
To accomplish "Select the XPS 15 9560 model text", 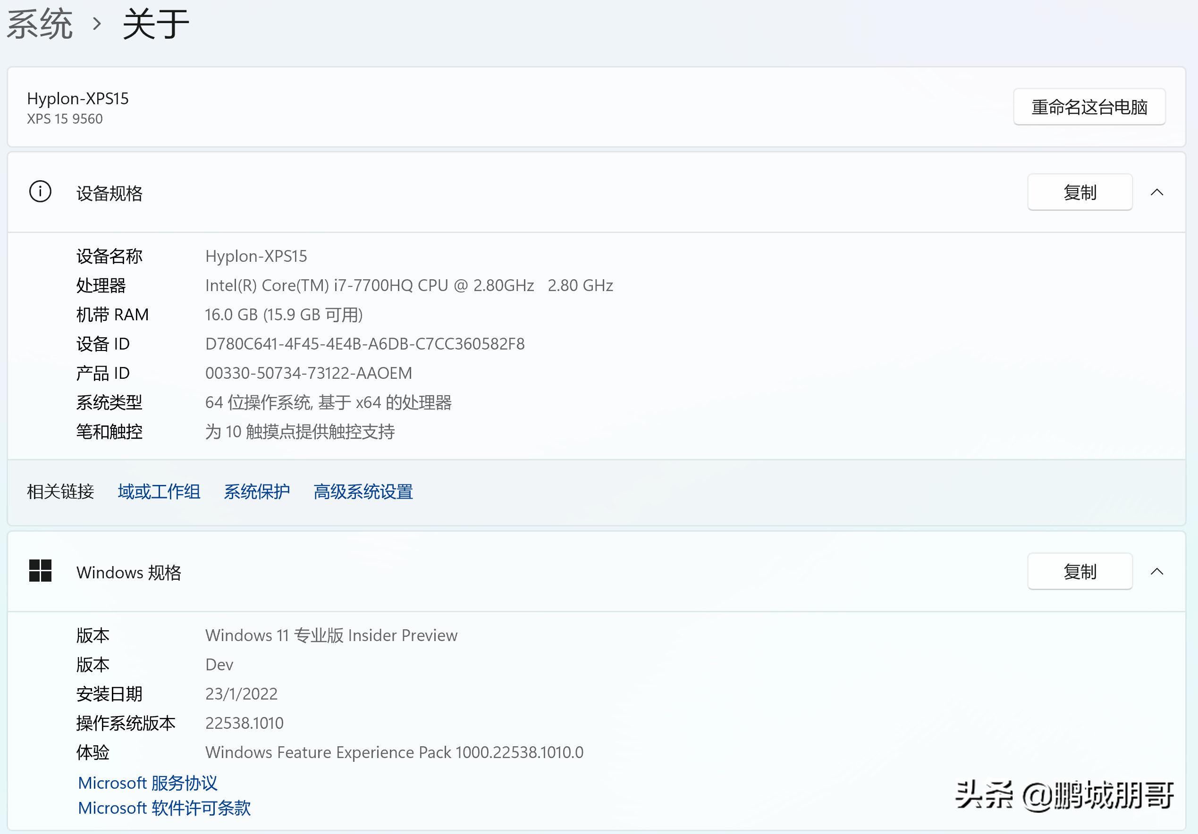I will (65, 119).
